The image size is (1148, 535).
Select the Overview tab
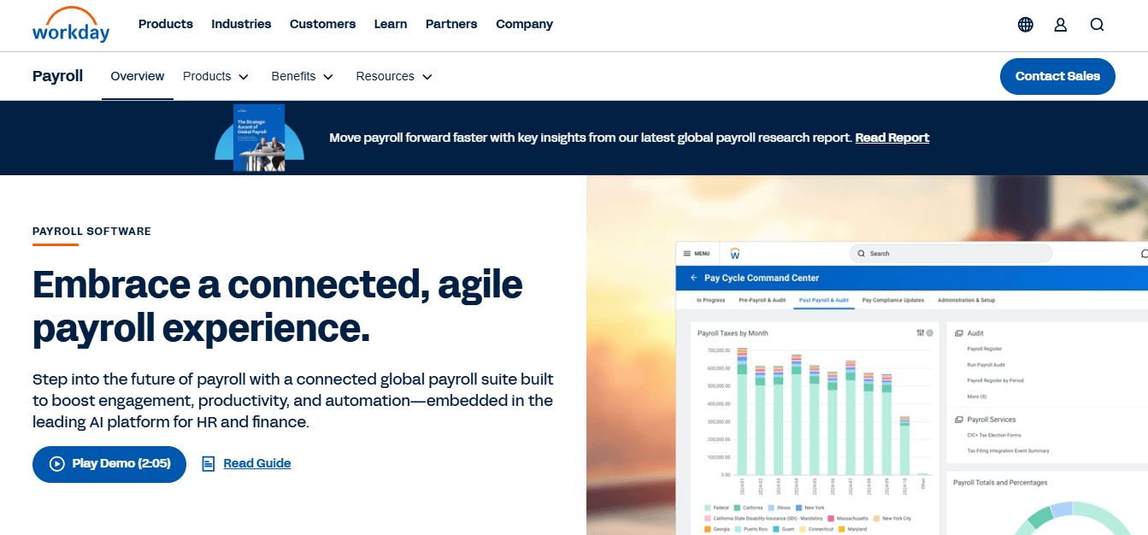point(138,76)
